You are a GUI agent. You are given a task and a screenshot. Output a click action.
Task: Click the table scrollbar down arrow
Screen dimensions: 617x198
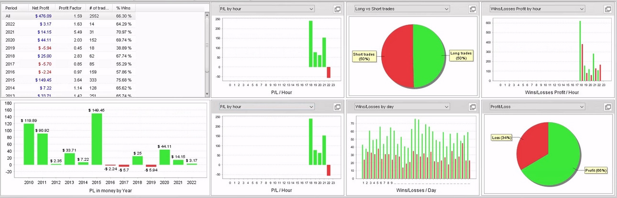pos(207,94)
